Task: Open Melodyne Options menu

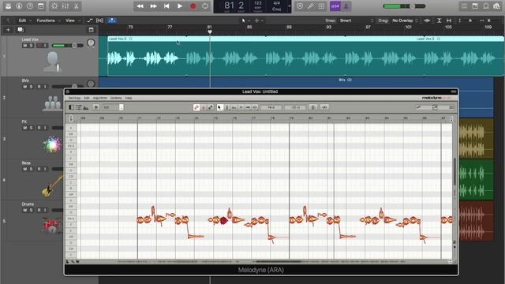Action: [x=116, y=98]
